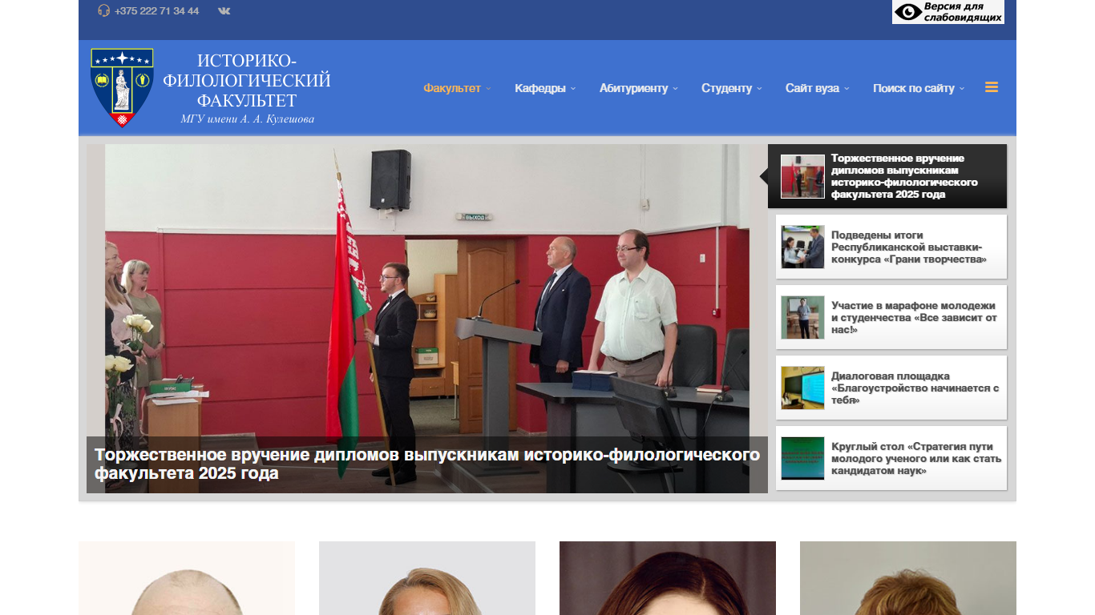
Task: Click the diploma ceremony thumbnail in sidebar
Action: point(802,176)
